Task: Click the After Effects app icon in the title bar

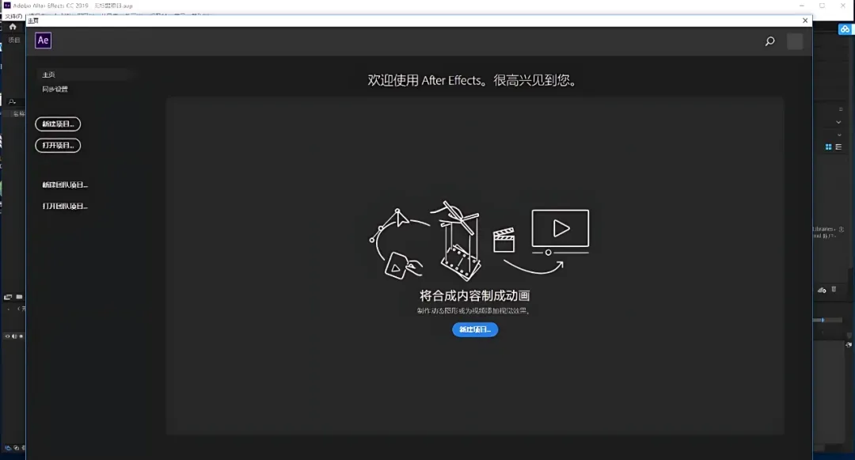Action: pyautogui.click(x=7, y=6)
